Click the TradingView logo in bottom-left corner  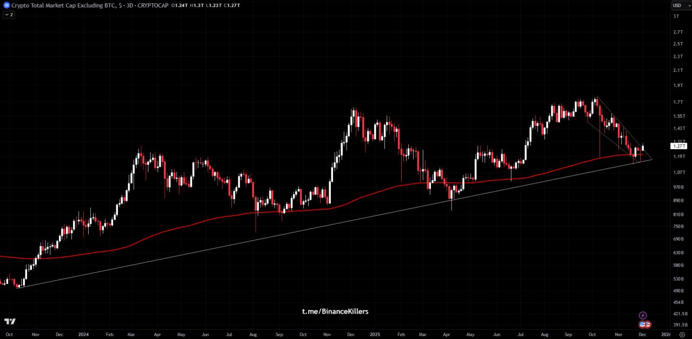click(10, 322)
